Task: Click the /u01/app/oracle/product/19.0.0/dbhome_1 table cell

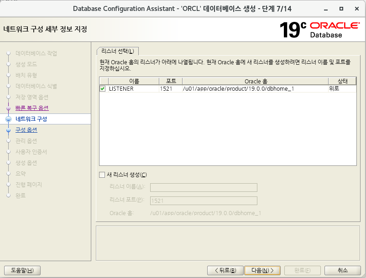Action: pos(256,89)
